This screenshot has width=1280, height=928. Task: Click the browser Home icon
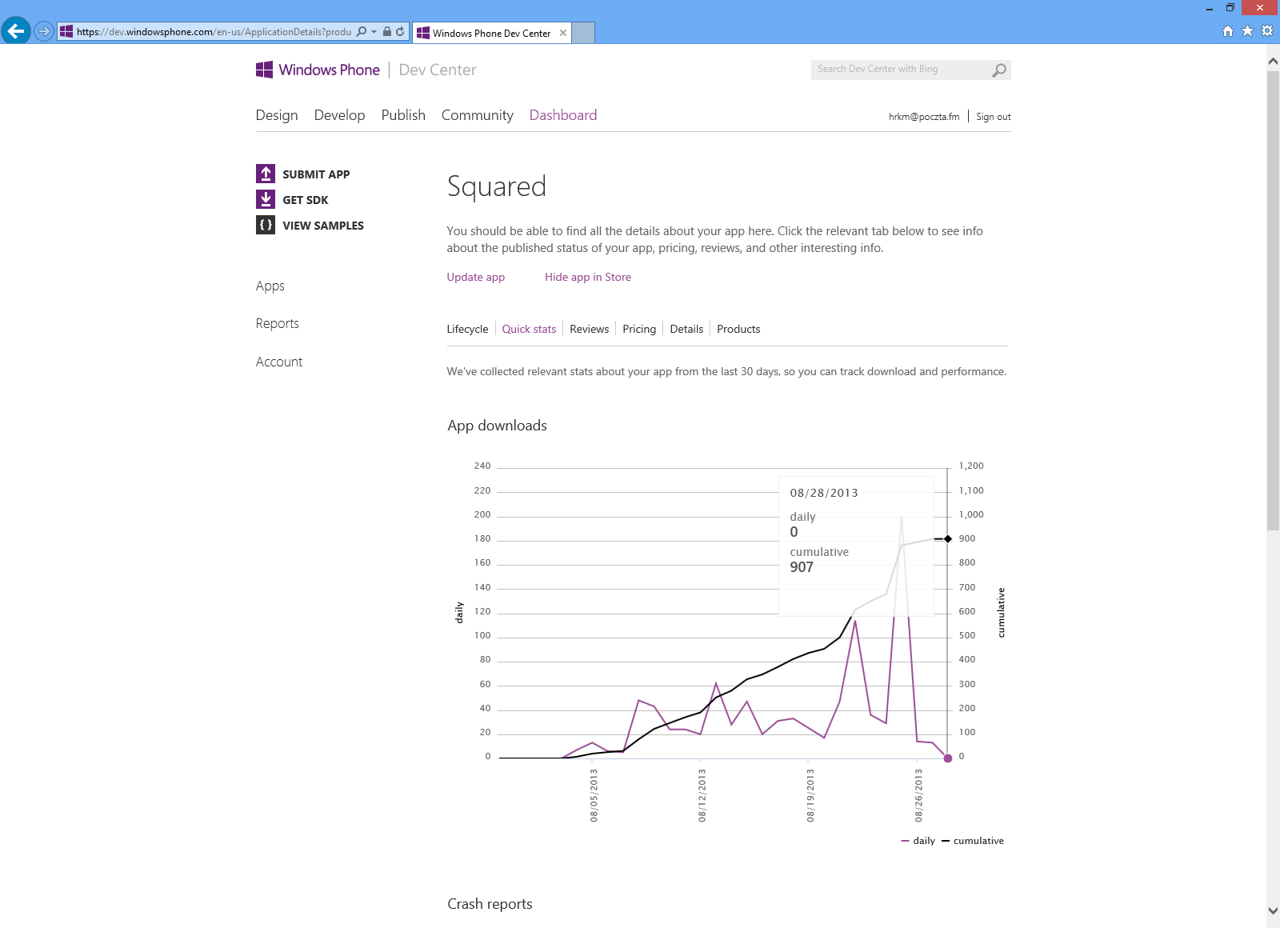click(x=1228, y=31)
